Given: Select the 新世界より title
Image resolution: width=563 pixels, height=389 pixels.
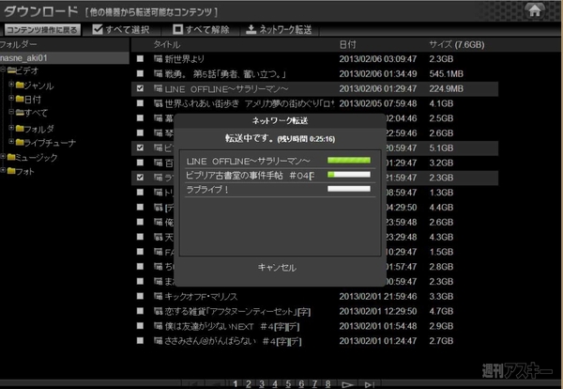Looking at the screenshot, I should (185, 59).
